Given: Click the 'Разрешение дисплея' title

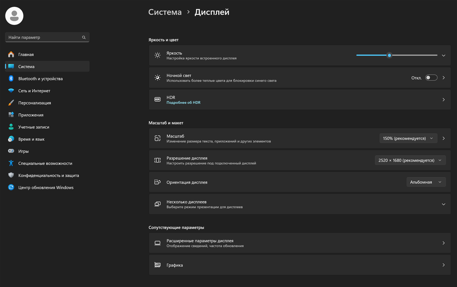Looking at the screenshot, I should click(187, 158).
